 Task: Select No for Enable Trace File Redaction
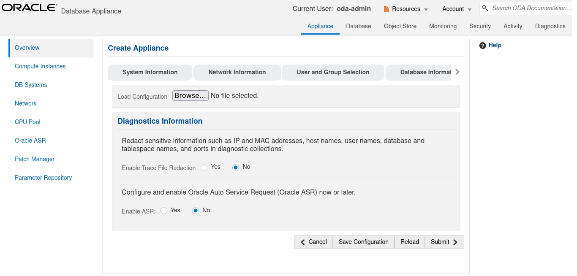point(236,168)
